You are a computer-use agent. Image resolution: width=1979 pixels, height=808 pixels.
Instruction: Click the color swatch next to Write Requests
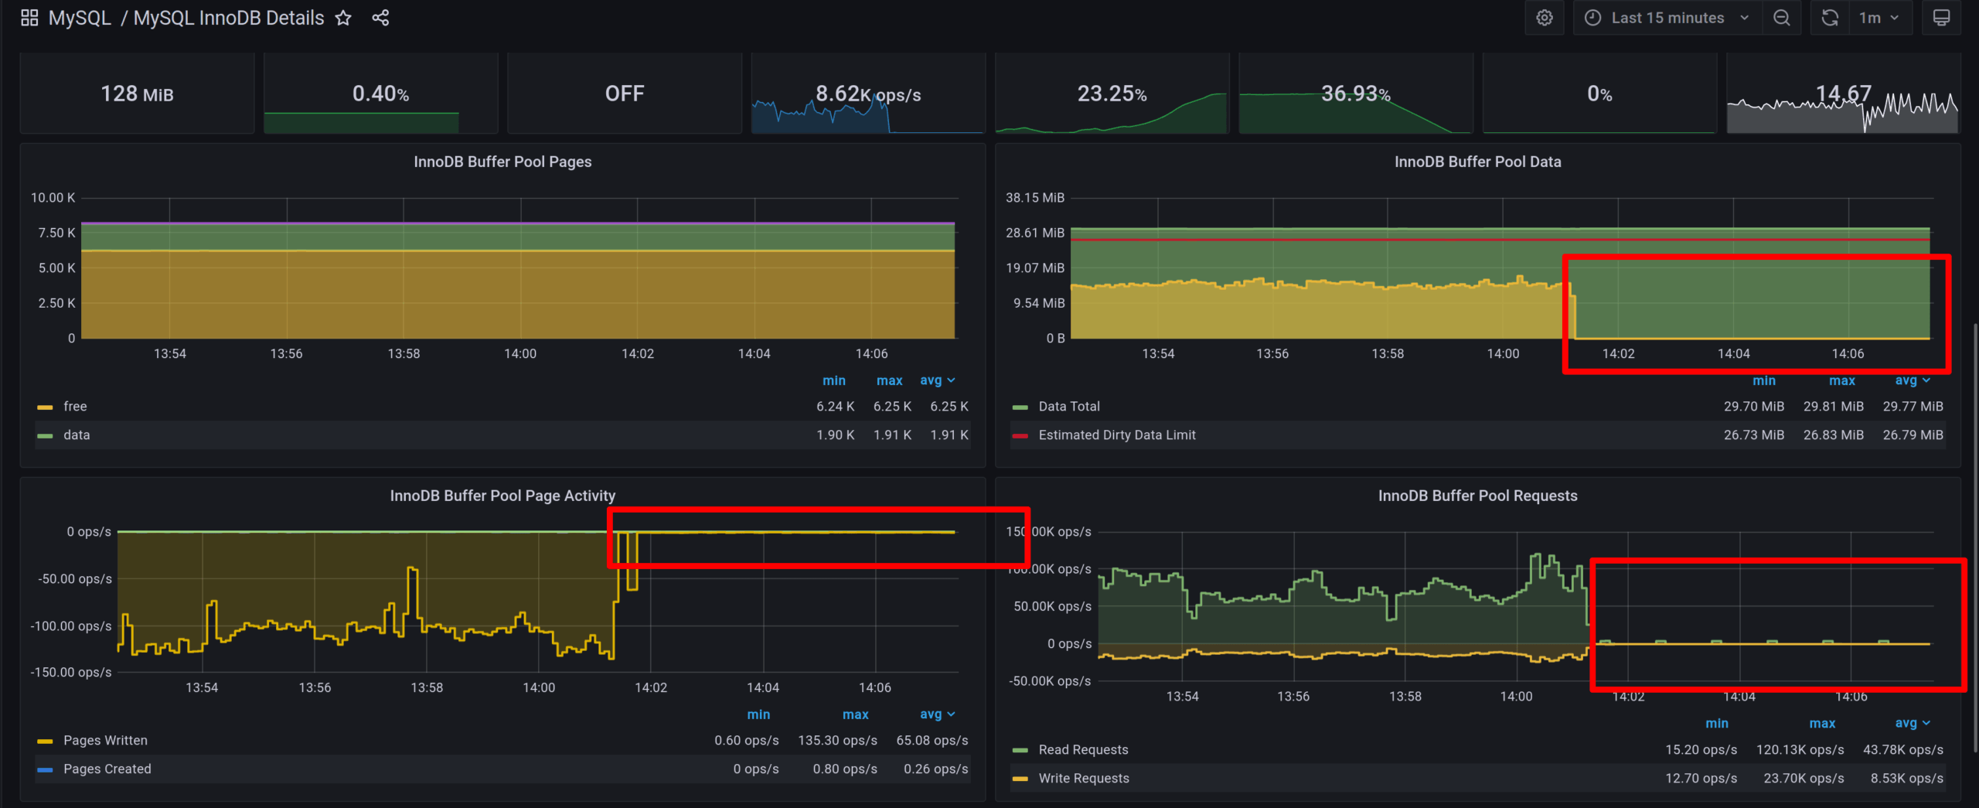coord(1019,778)
